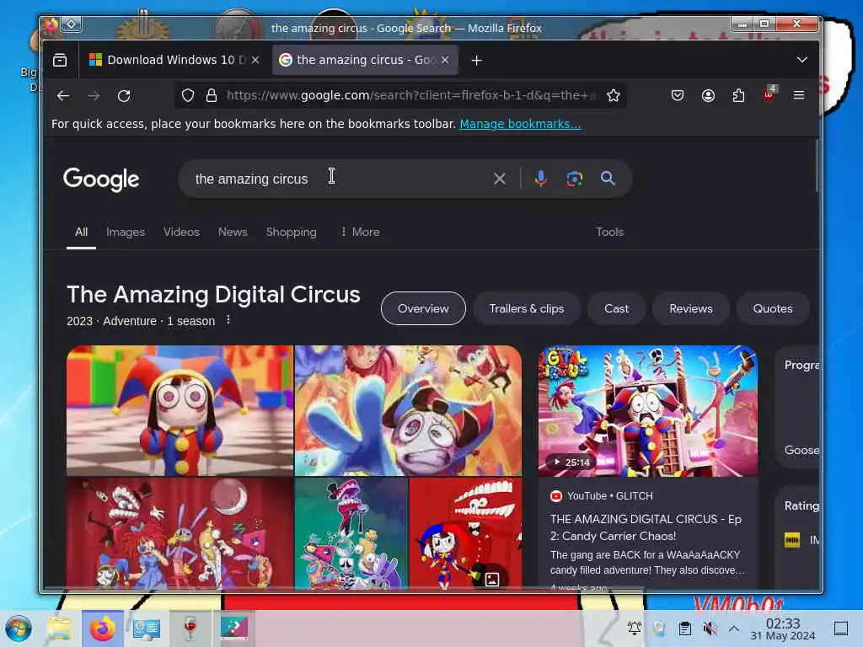The width and height of the screenshot is (863, 647).
Task: Open the red curtain cast poster thumbnail
Action: [180, 532]
